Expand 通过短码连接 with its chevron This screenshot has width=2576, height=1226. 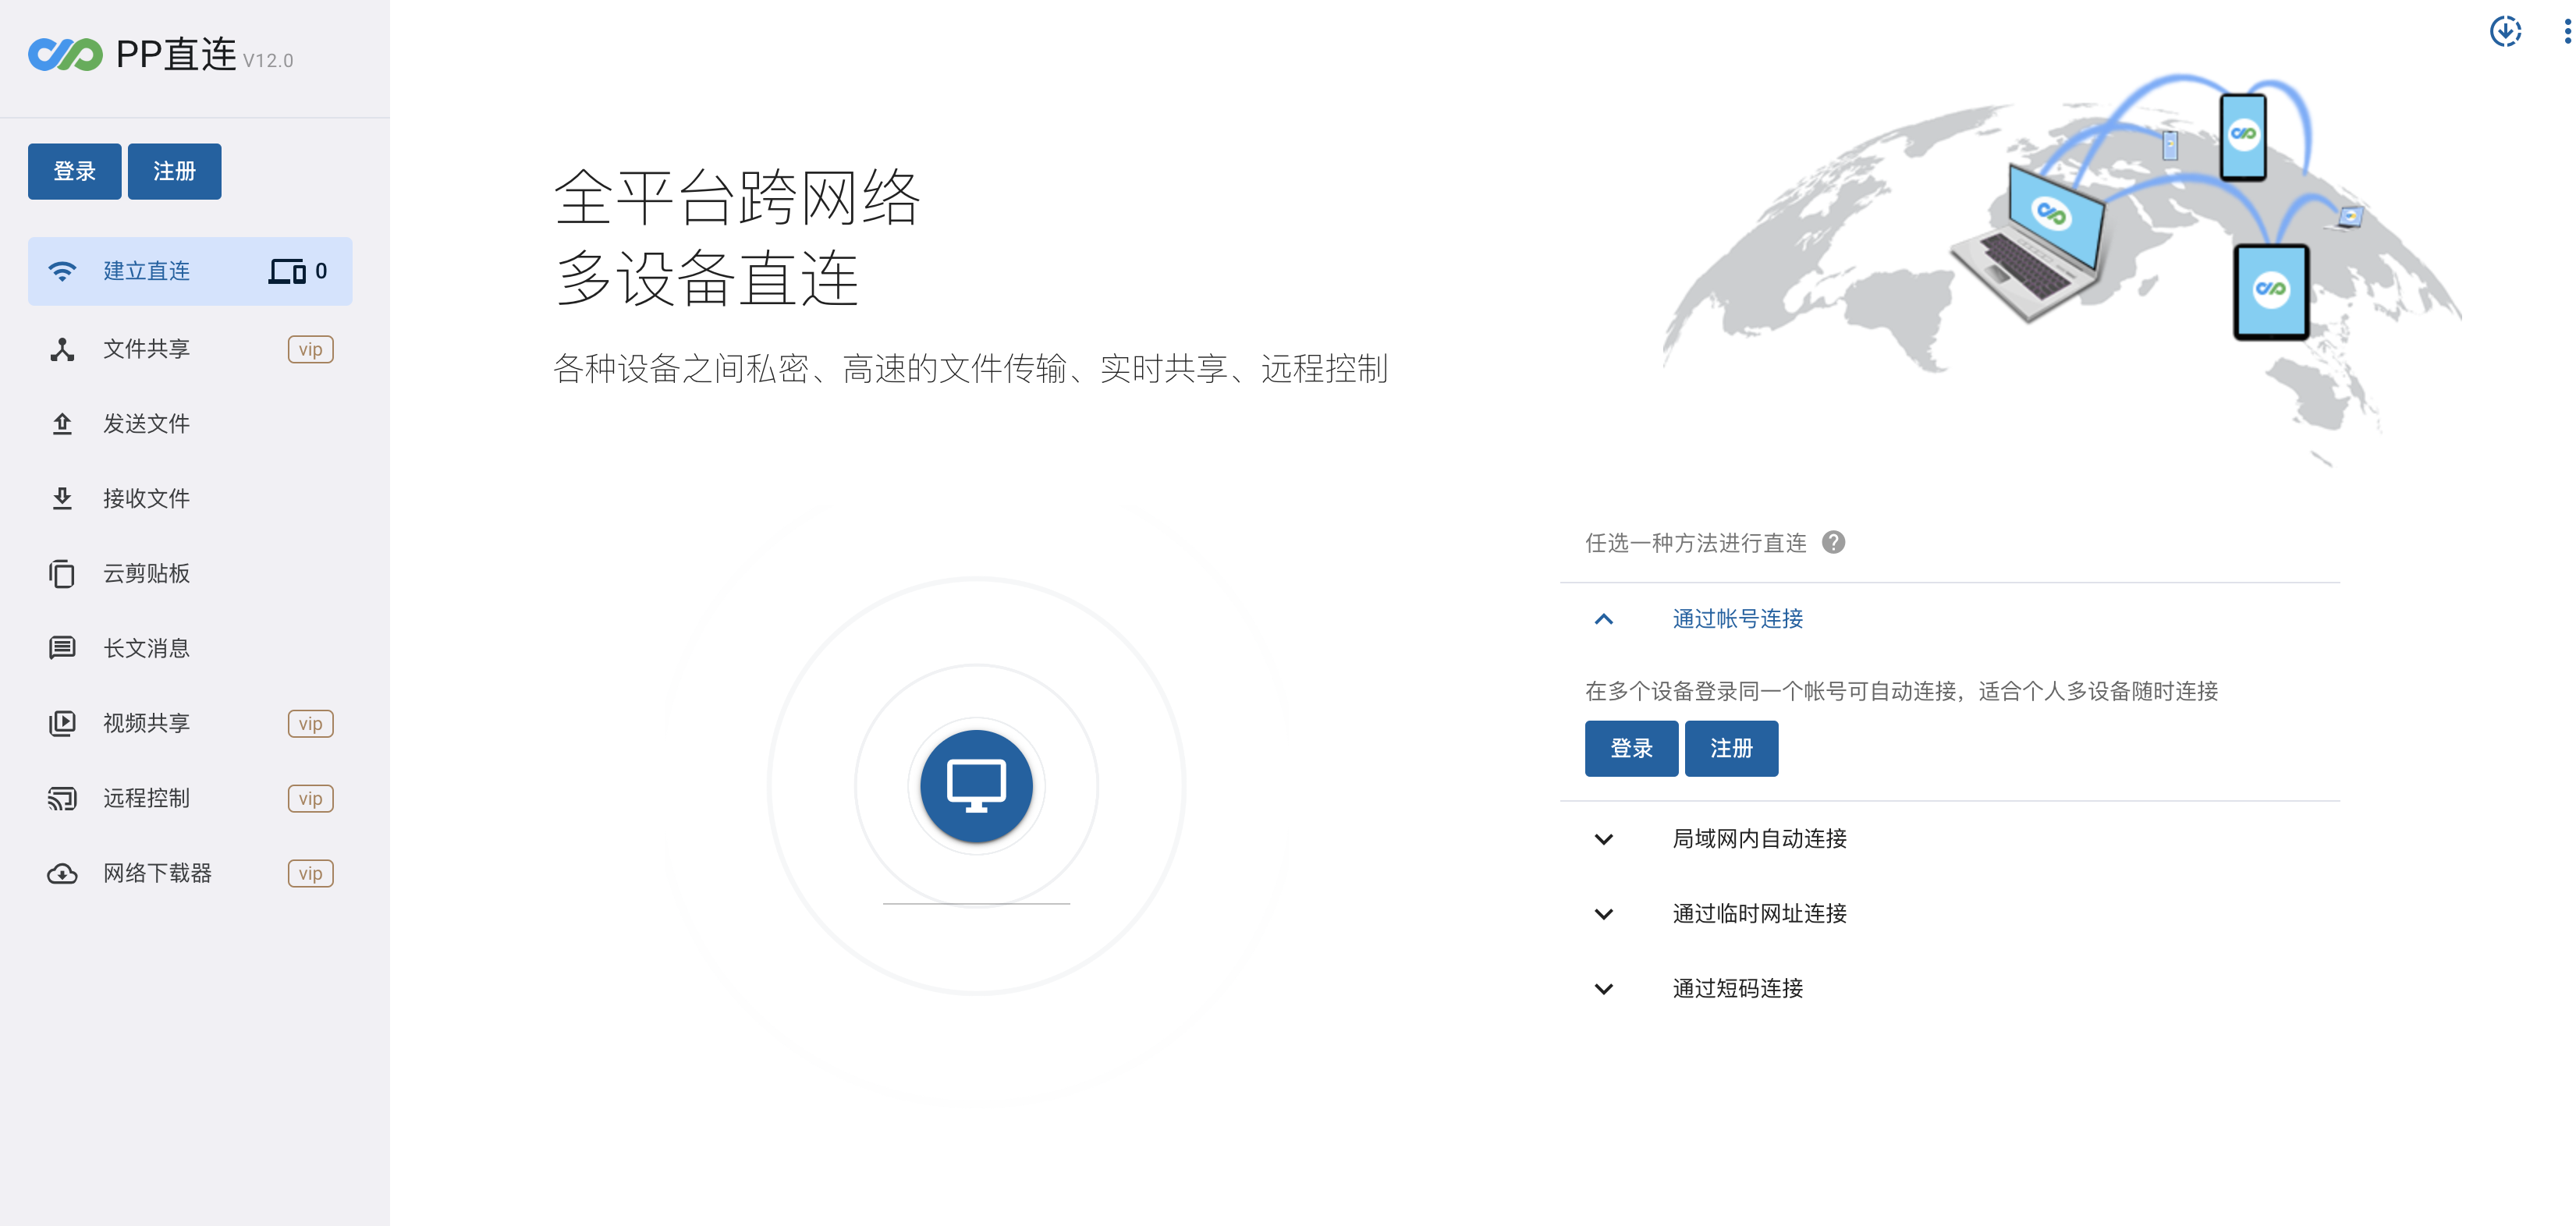click(1604, 989)
